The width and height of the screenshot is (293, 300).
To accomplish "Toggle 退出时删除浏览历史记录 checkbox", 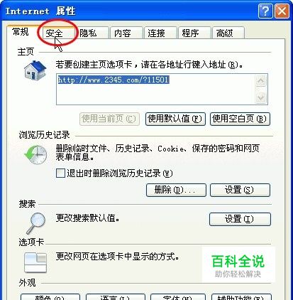I will click(60, 173).
